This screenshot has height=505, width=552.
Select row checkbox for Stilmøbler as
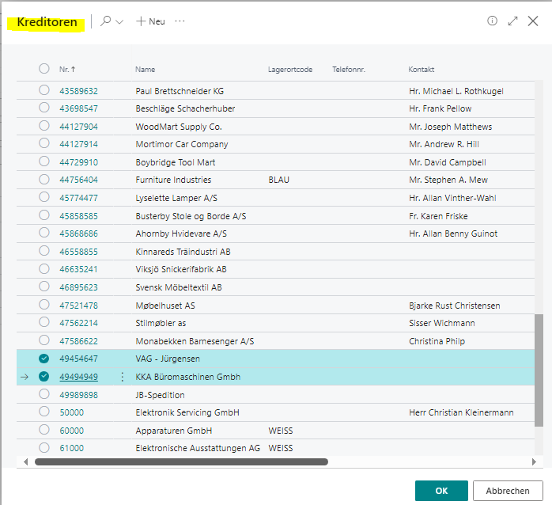tap(44, 322)
